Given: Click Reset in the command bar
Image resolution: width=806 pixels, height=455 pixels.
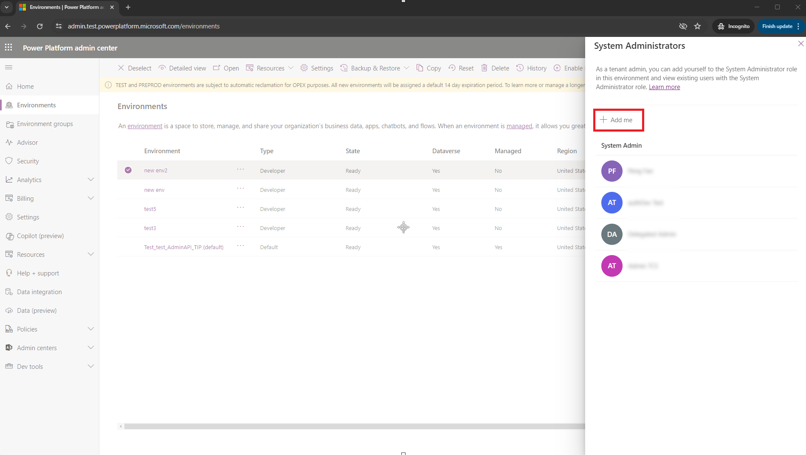Looking at the screenshot, I should (461, 68).
